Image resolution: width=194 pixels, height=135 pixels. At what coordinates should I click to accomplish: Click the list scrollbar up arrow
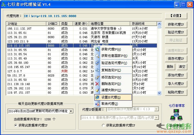tap(159, 24)
